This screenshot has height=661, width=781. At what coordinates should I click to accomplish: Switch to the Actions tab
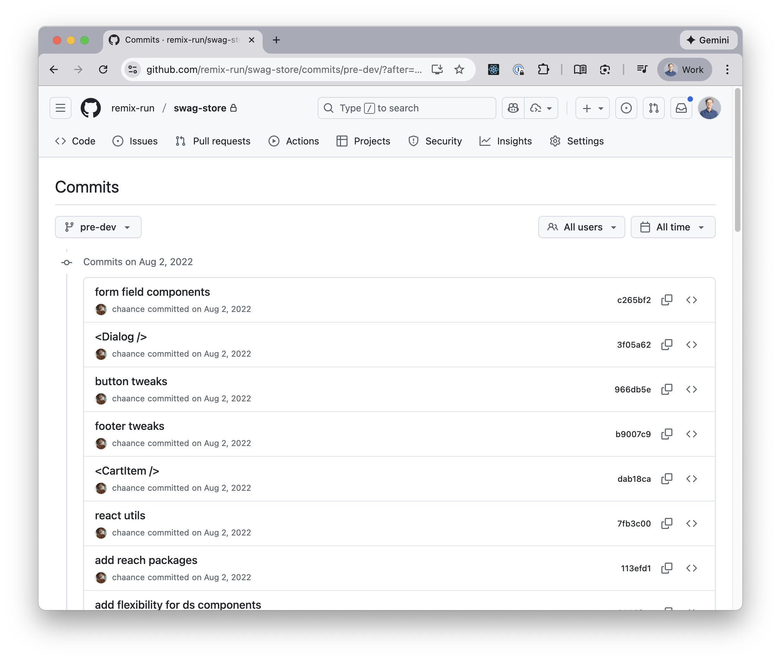tap(294, 141)
